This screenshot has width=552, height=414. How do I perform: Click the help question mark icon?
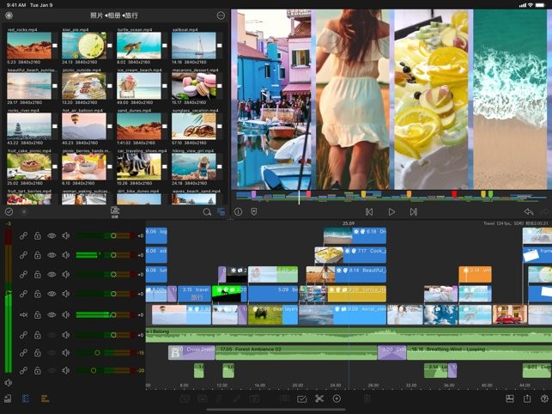click(545, 399)
